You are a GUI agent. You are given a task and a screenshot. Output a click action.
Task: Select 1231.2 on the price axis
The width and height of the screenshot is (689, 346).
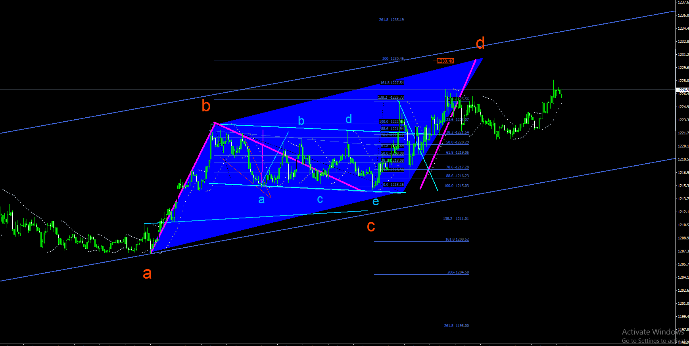tap(683, 55)
